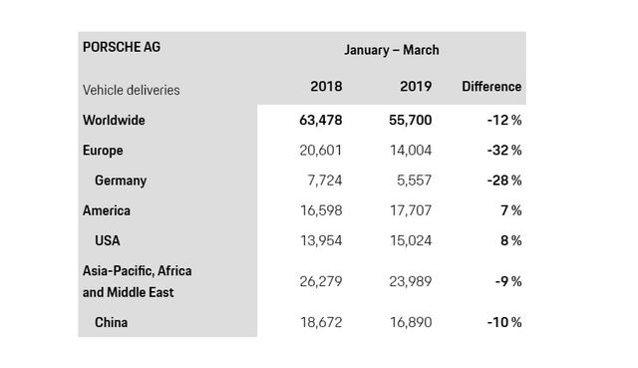The height and width of the screenshot is (368, 638).
Task: Click the Difference column header
Action: pyautogui.click(x=491, y=87)
